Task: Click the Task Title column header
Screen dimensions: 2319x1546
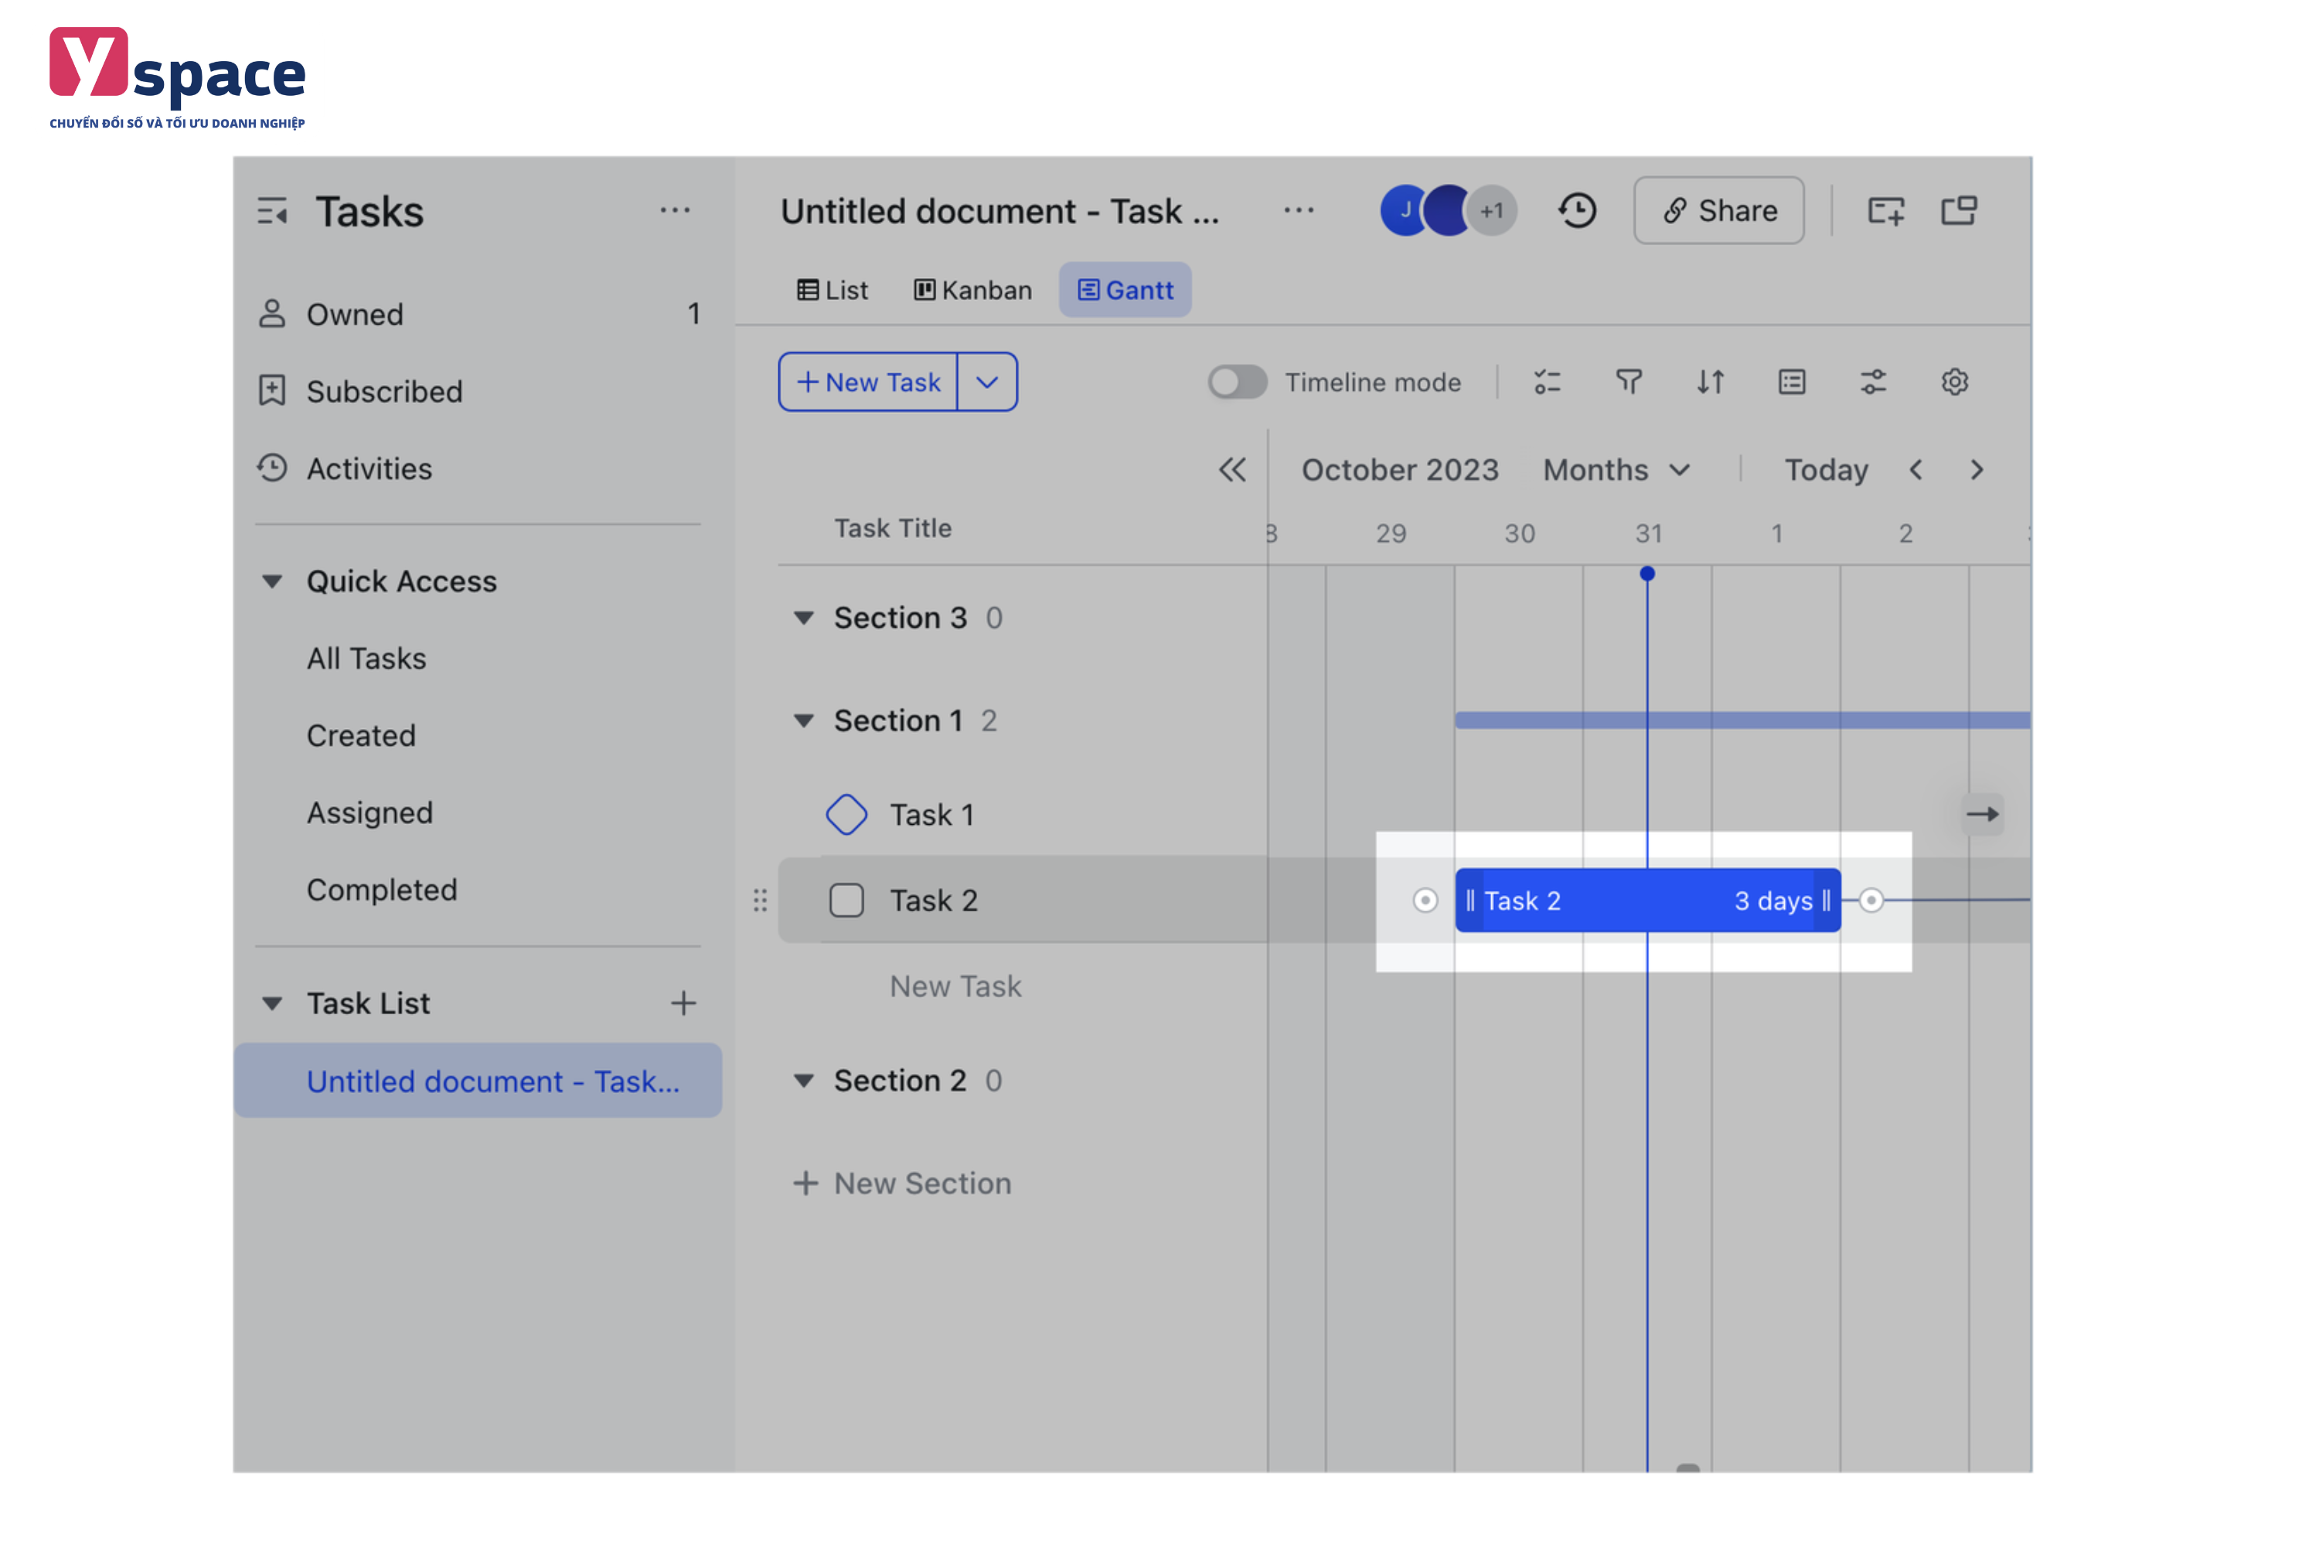Action: [x=894, y=529]
